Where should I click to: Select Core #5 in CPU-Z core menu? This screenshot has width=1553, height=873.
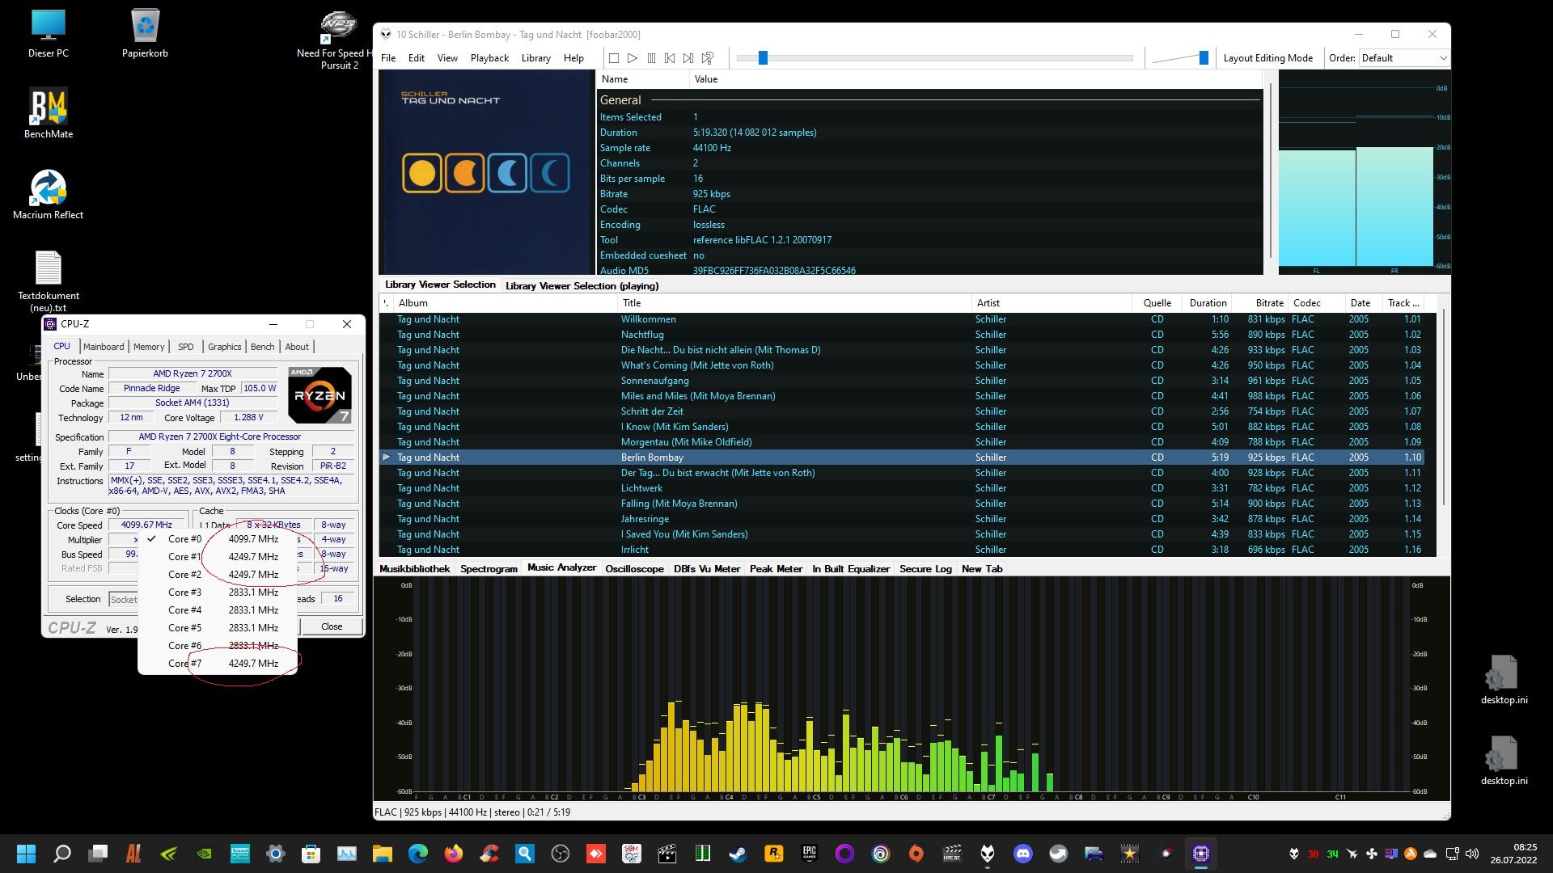(218, 628)
